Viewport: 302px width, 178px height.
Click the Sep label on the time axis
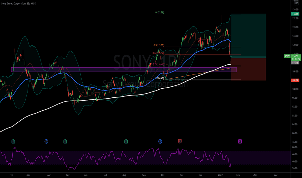(x=144, y=175)
